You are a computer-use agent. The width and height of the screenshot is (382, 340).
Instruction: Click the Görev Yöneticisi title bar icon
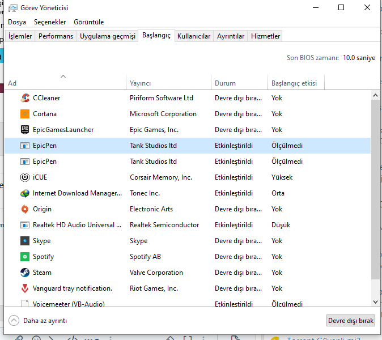coord(13,8)
